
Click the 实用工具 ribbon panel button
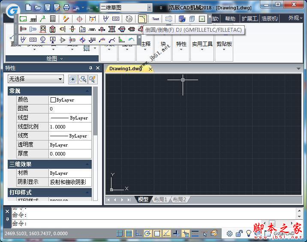coord(202,44)
